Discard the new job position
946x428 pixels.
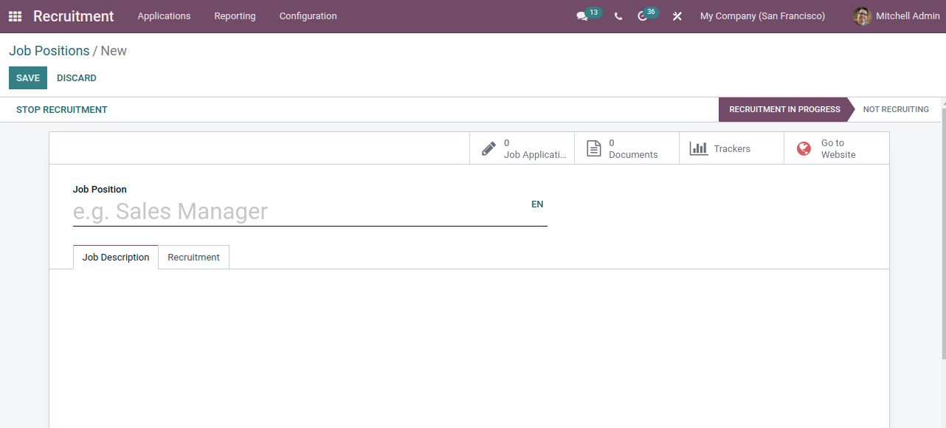pyautogui.click(x=77, y=78)
